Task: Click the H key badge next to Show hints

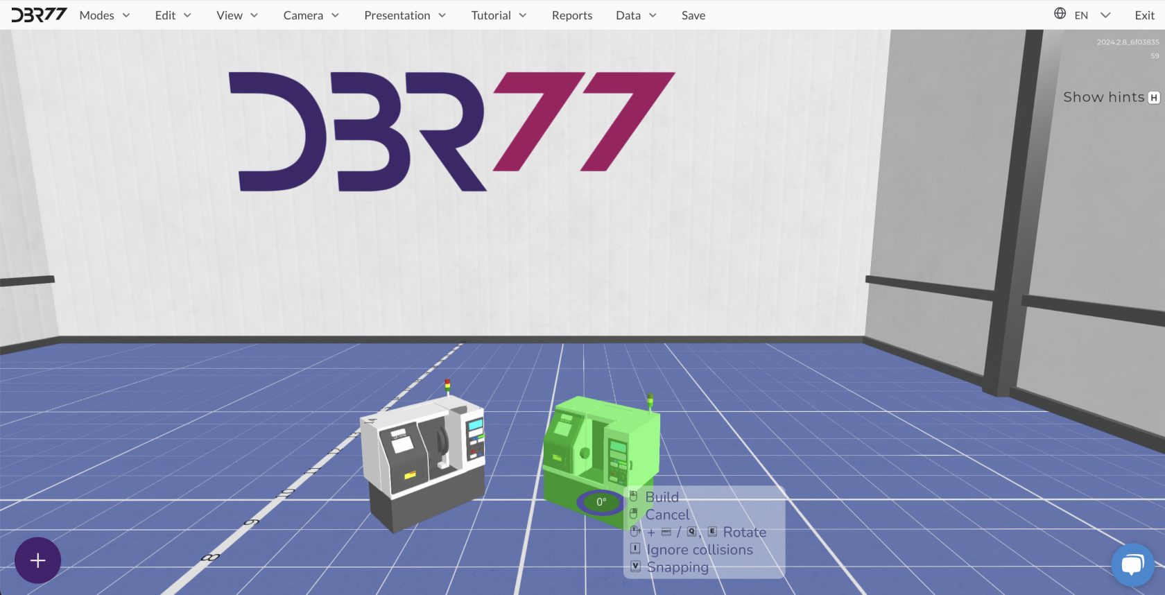Action: [1154, 98]
